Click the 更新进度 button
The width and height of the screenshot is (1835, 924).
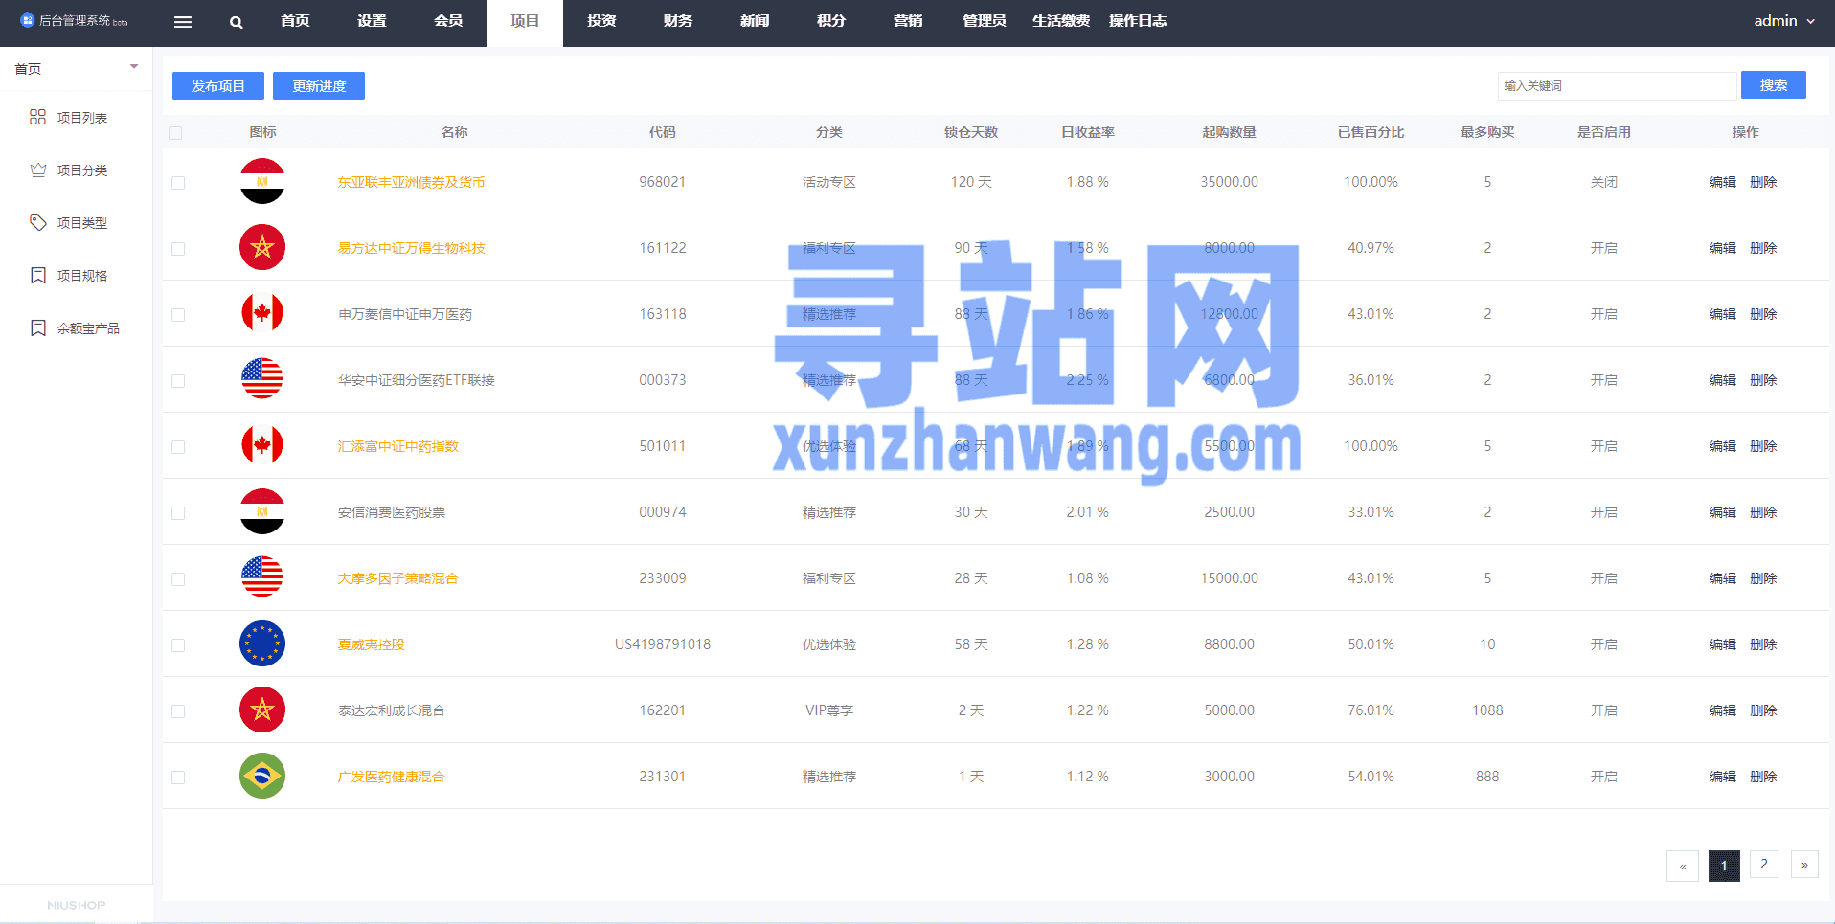319,85
